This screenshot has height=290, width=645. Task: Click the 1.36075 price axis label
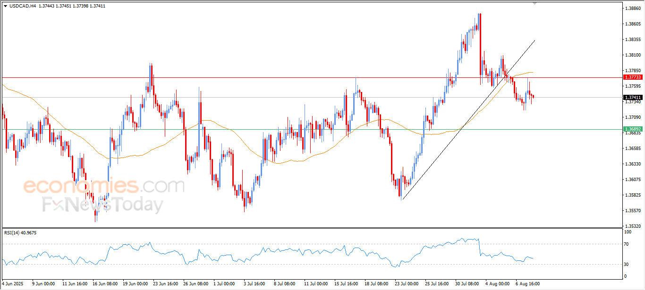point(633,180)
